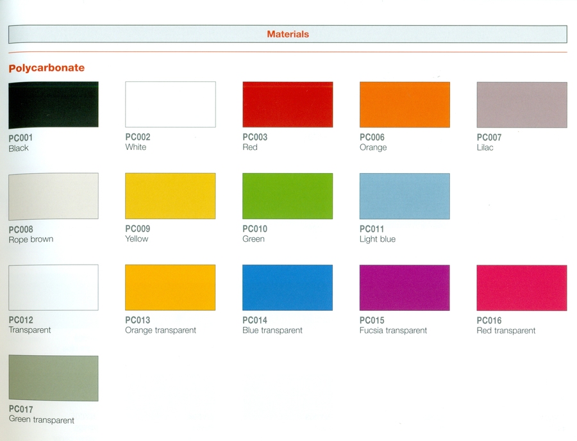The width and height of the screenshot is (577, 441).
Task: Choose the PC008 Rope brown swatch
Action: 53,196
